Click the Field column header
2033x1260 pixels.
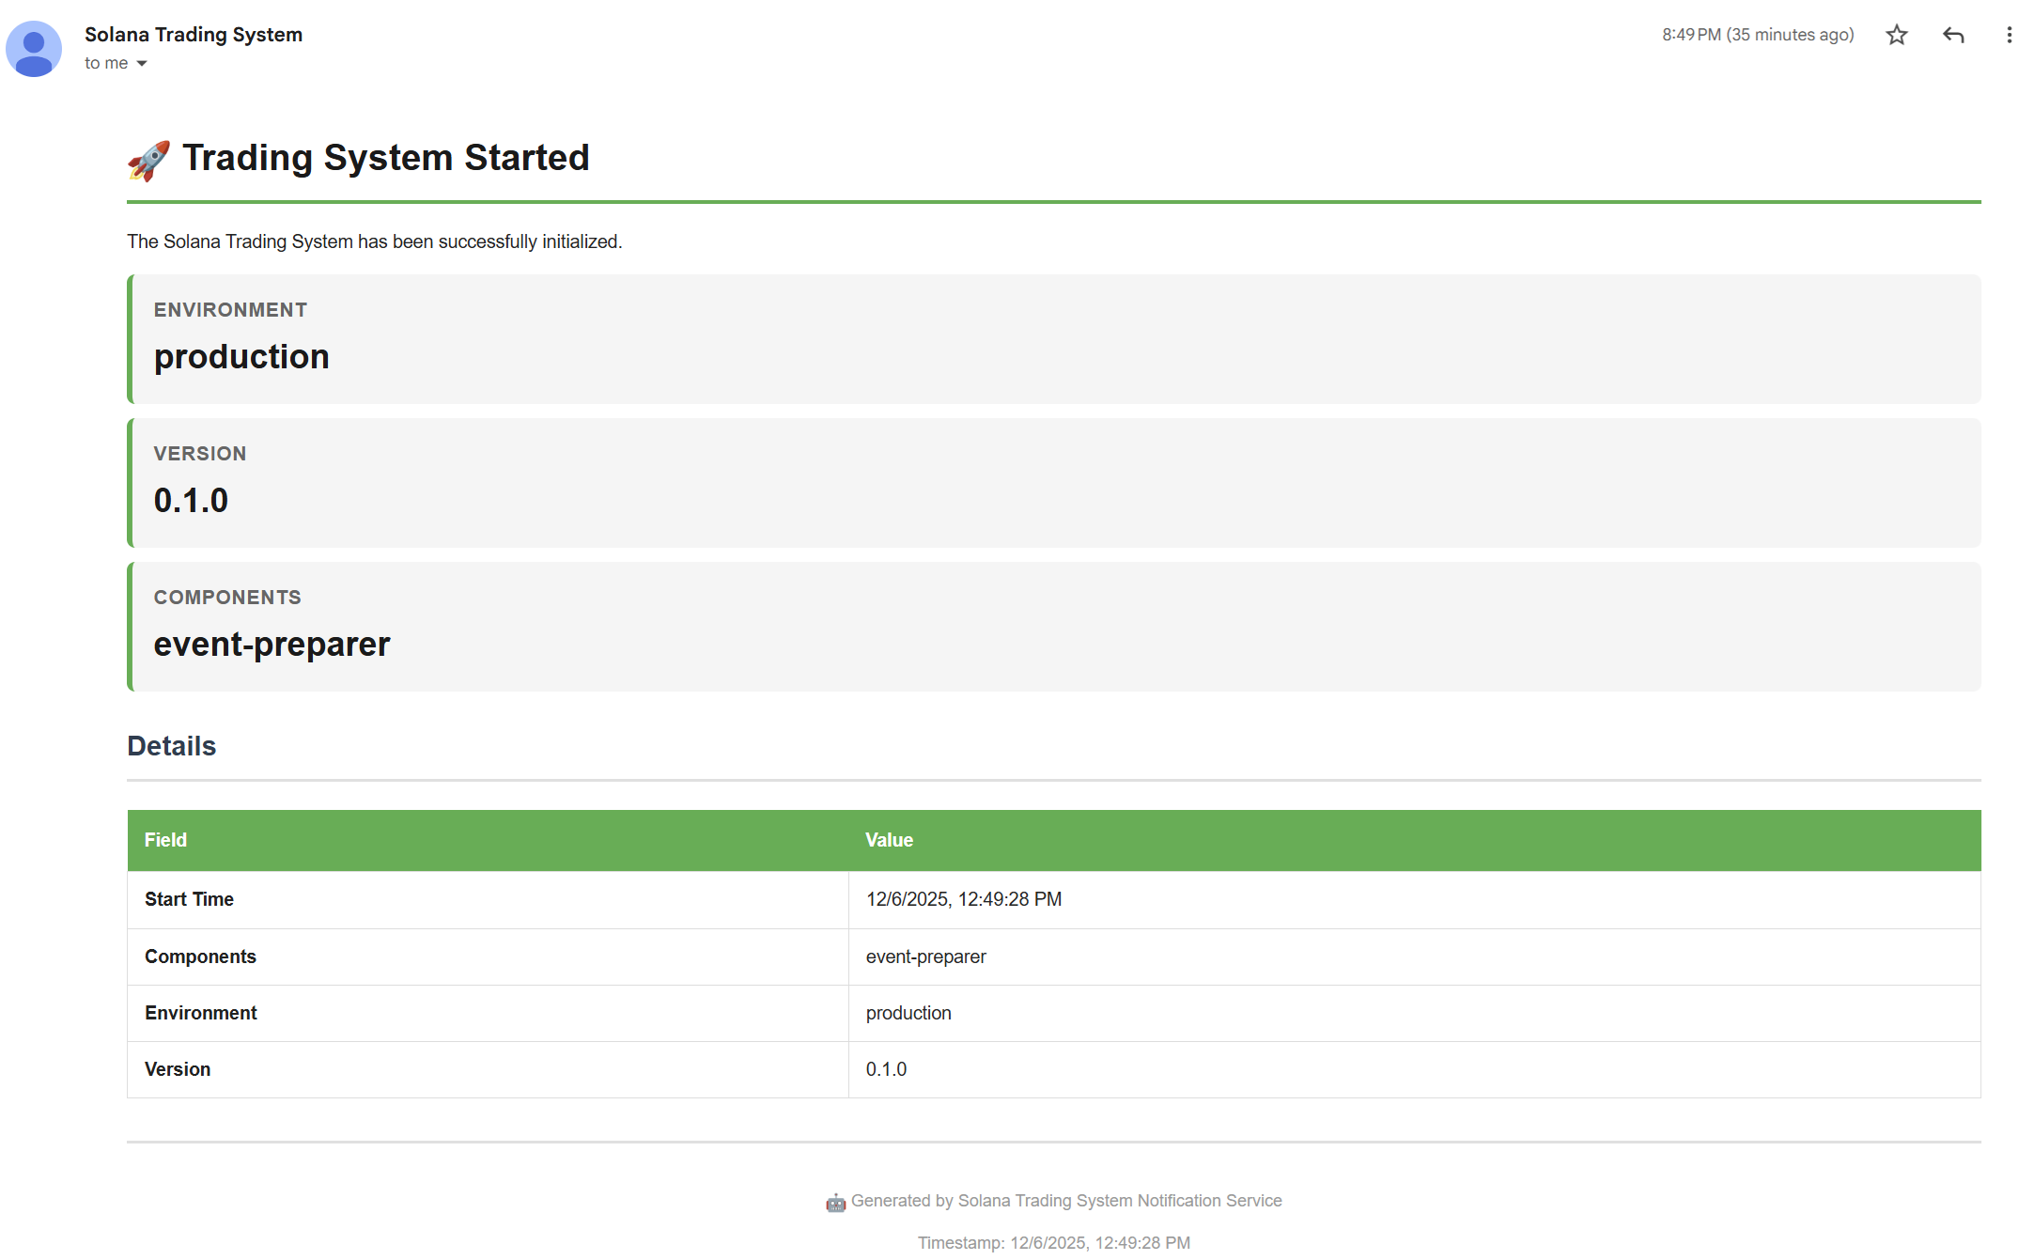point(165,840)
